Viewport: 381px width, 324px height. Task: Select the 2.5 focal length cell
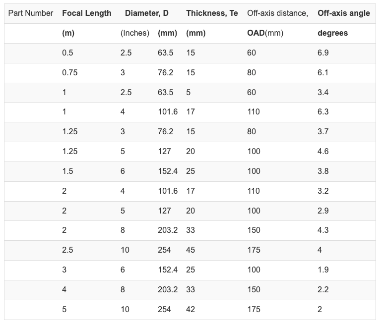tap(67, 250)
